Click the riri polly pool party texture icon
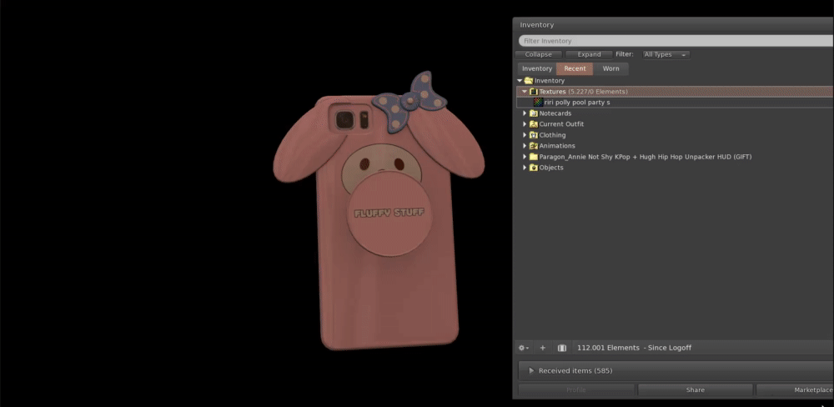 (x=538, y=102)
